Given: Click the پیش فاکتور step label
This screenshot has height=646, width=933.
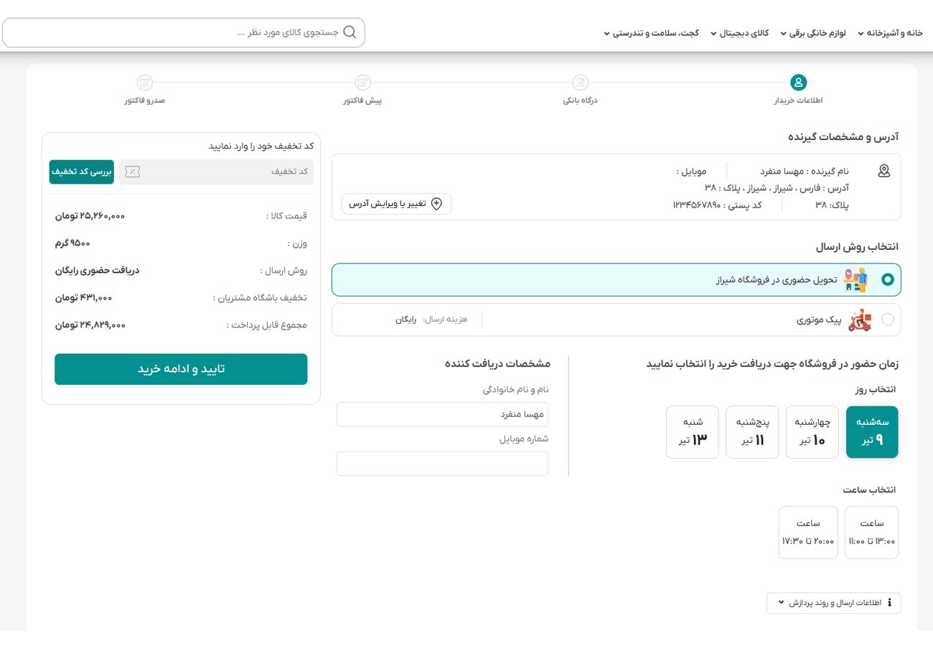Looking at the screenshot, I should [363, 100].
